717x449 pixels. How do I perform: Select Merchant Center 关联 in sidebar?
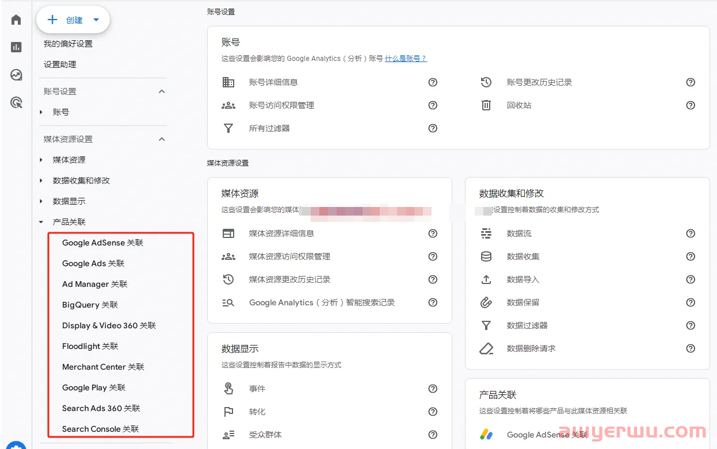coord(103,367)
